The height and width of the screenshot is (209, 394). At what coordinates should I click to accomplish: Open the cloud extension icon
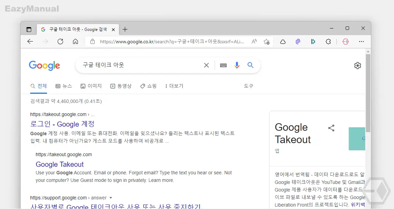click(x=283, y=42)
